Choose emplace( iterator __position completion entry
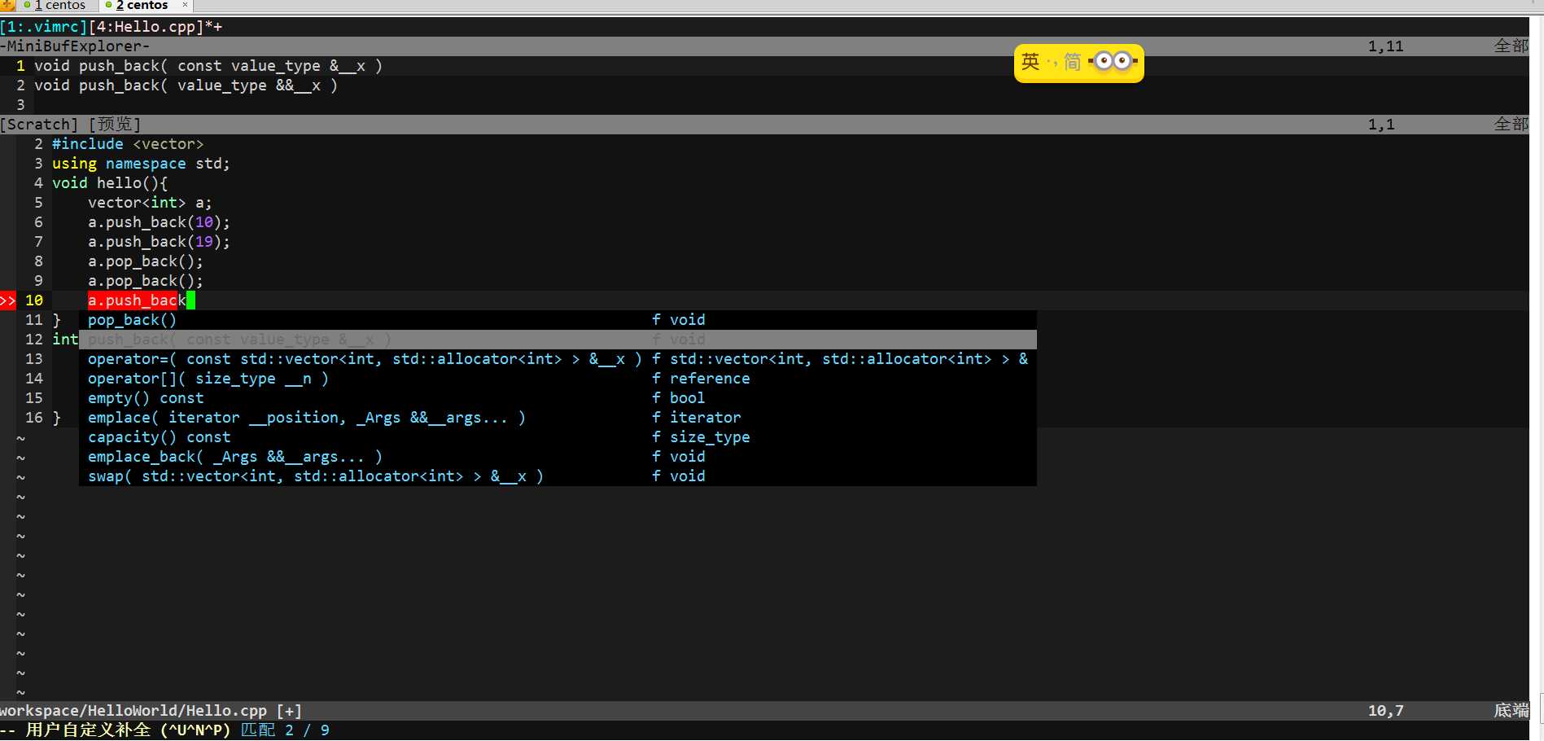This screenshot has width=1544, height=741. (558, 418)
